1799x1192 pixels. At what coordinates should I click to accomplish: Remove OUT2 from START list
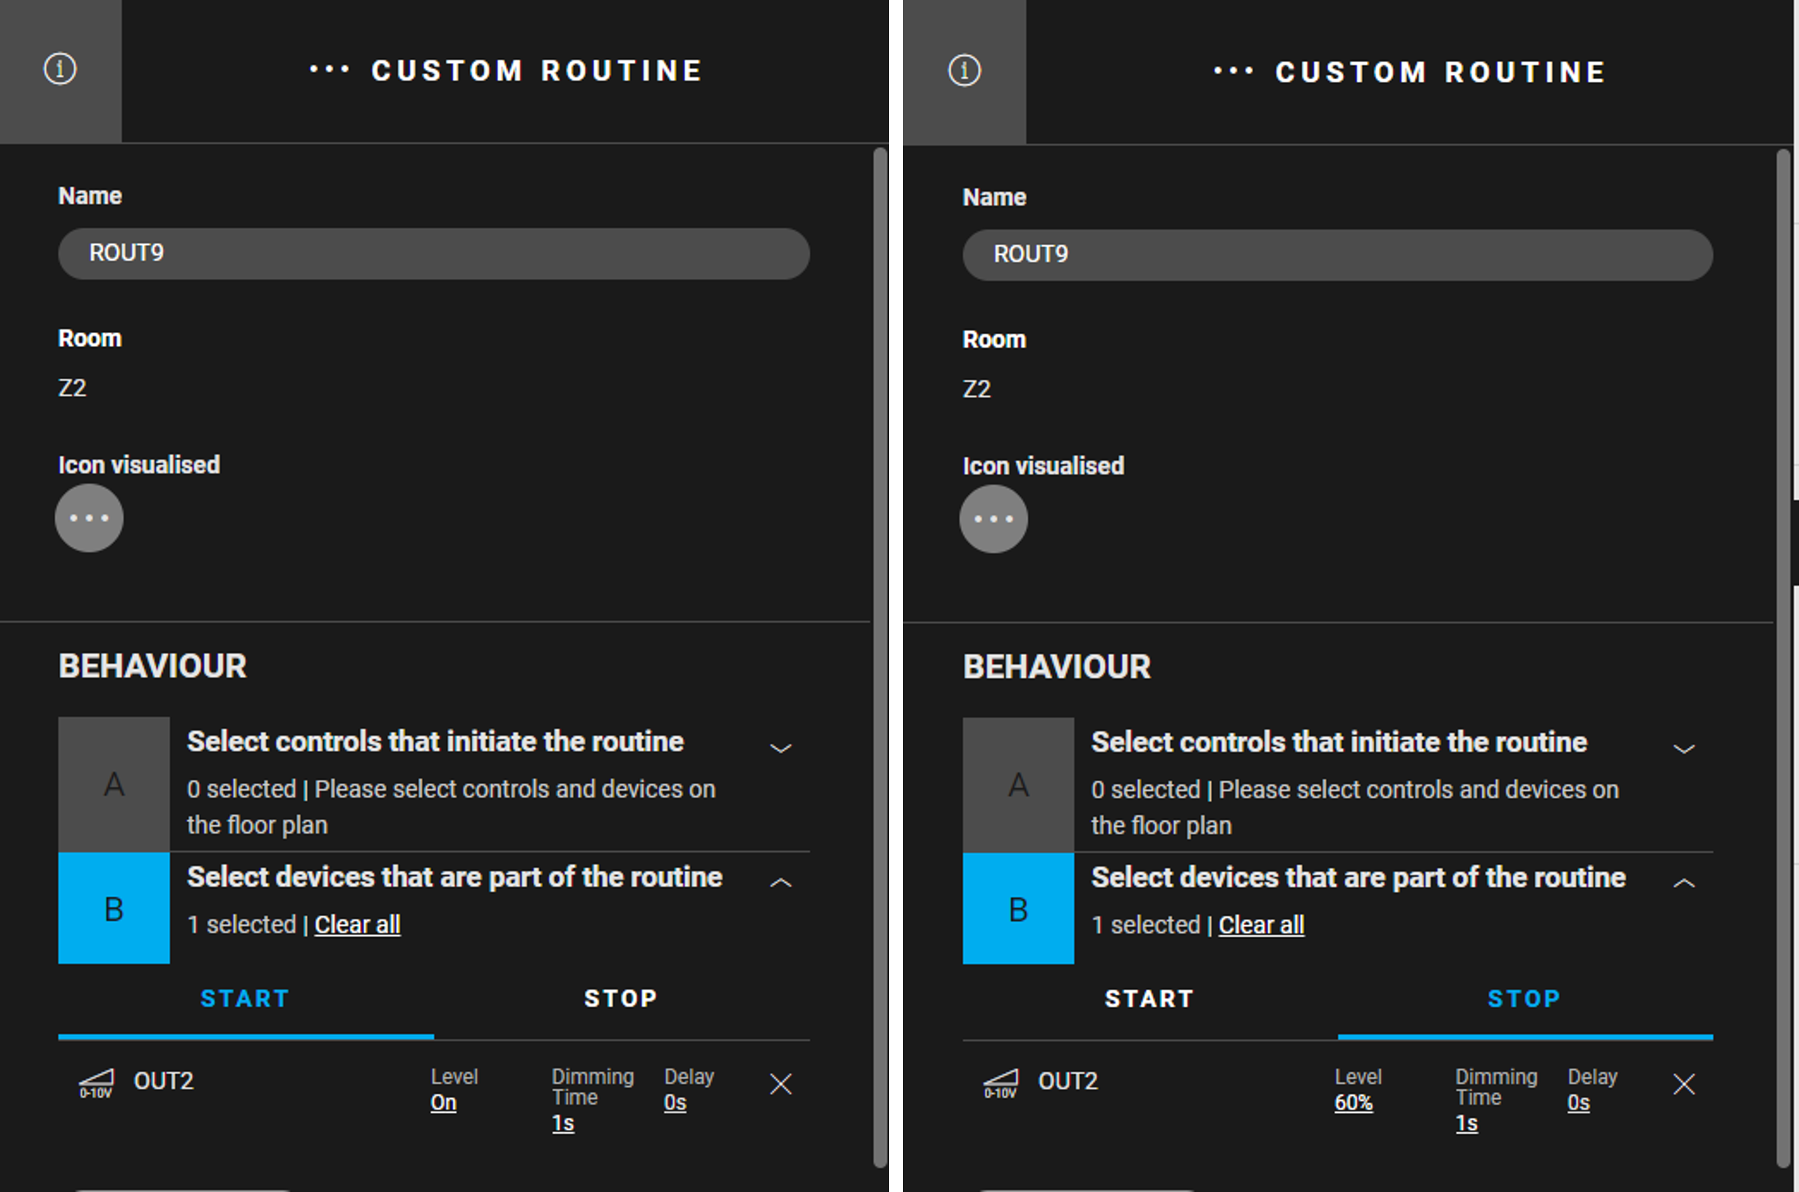point(781,1084)
